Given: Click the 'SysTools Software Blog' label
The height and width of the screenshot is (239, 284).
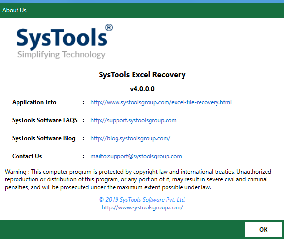Looking at the screenshot, I should click(x=44, y=138).
